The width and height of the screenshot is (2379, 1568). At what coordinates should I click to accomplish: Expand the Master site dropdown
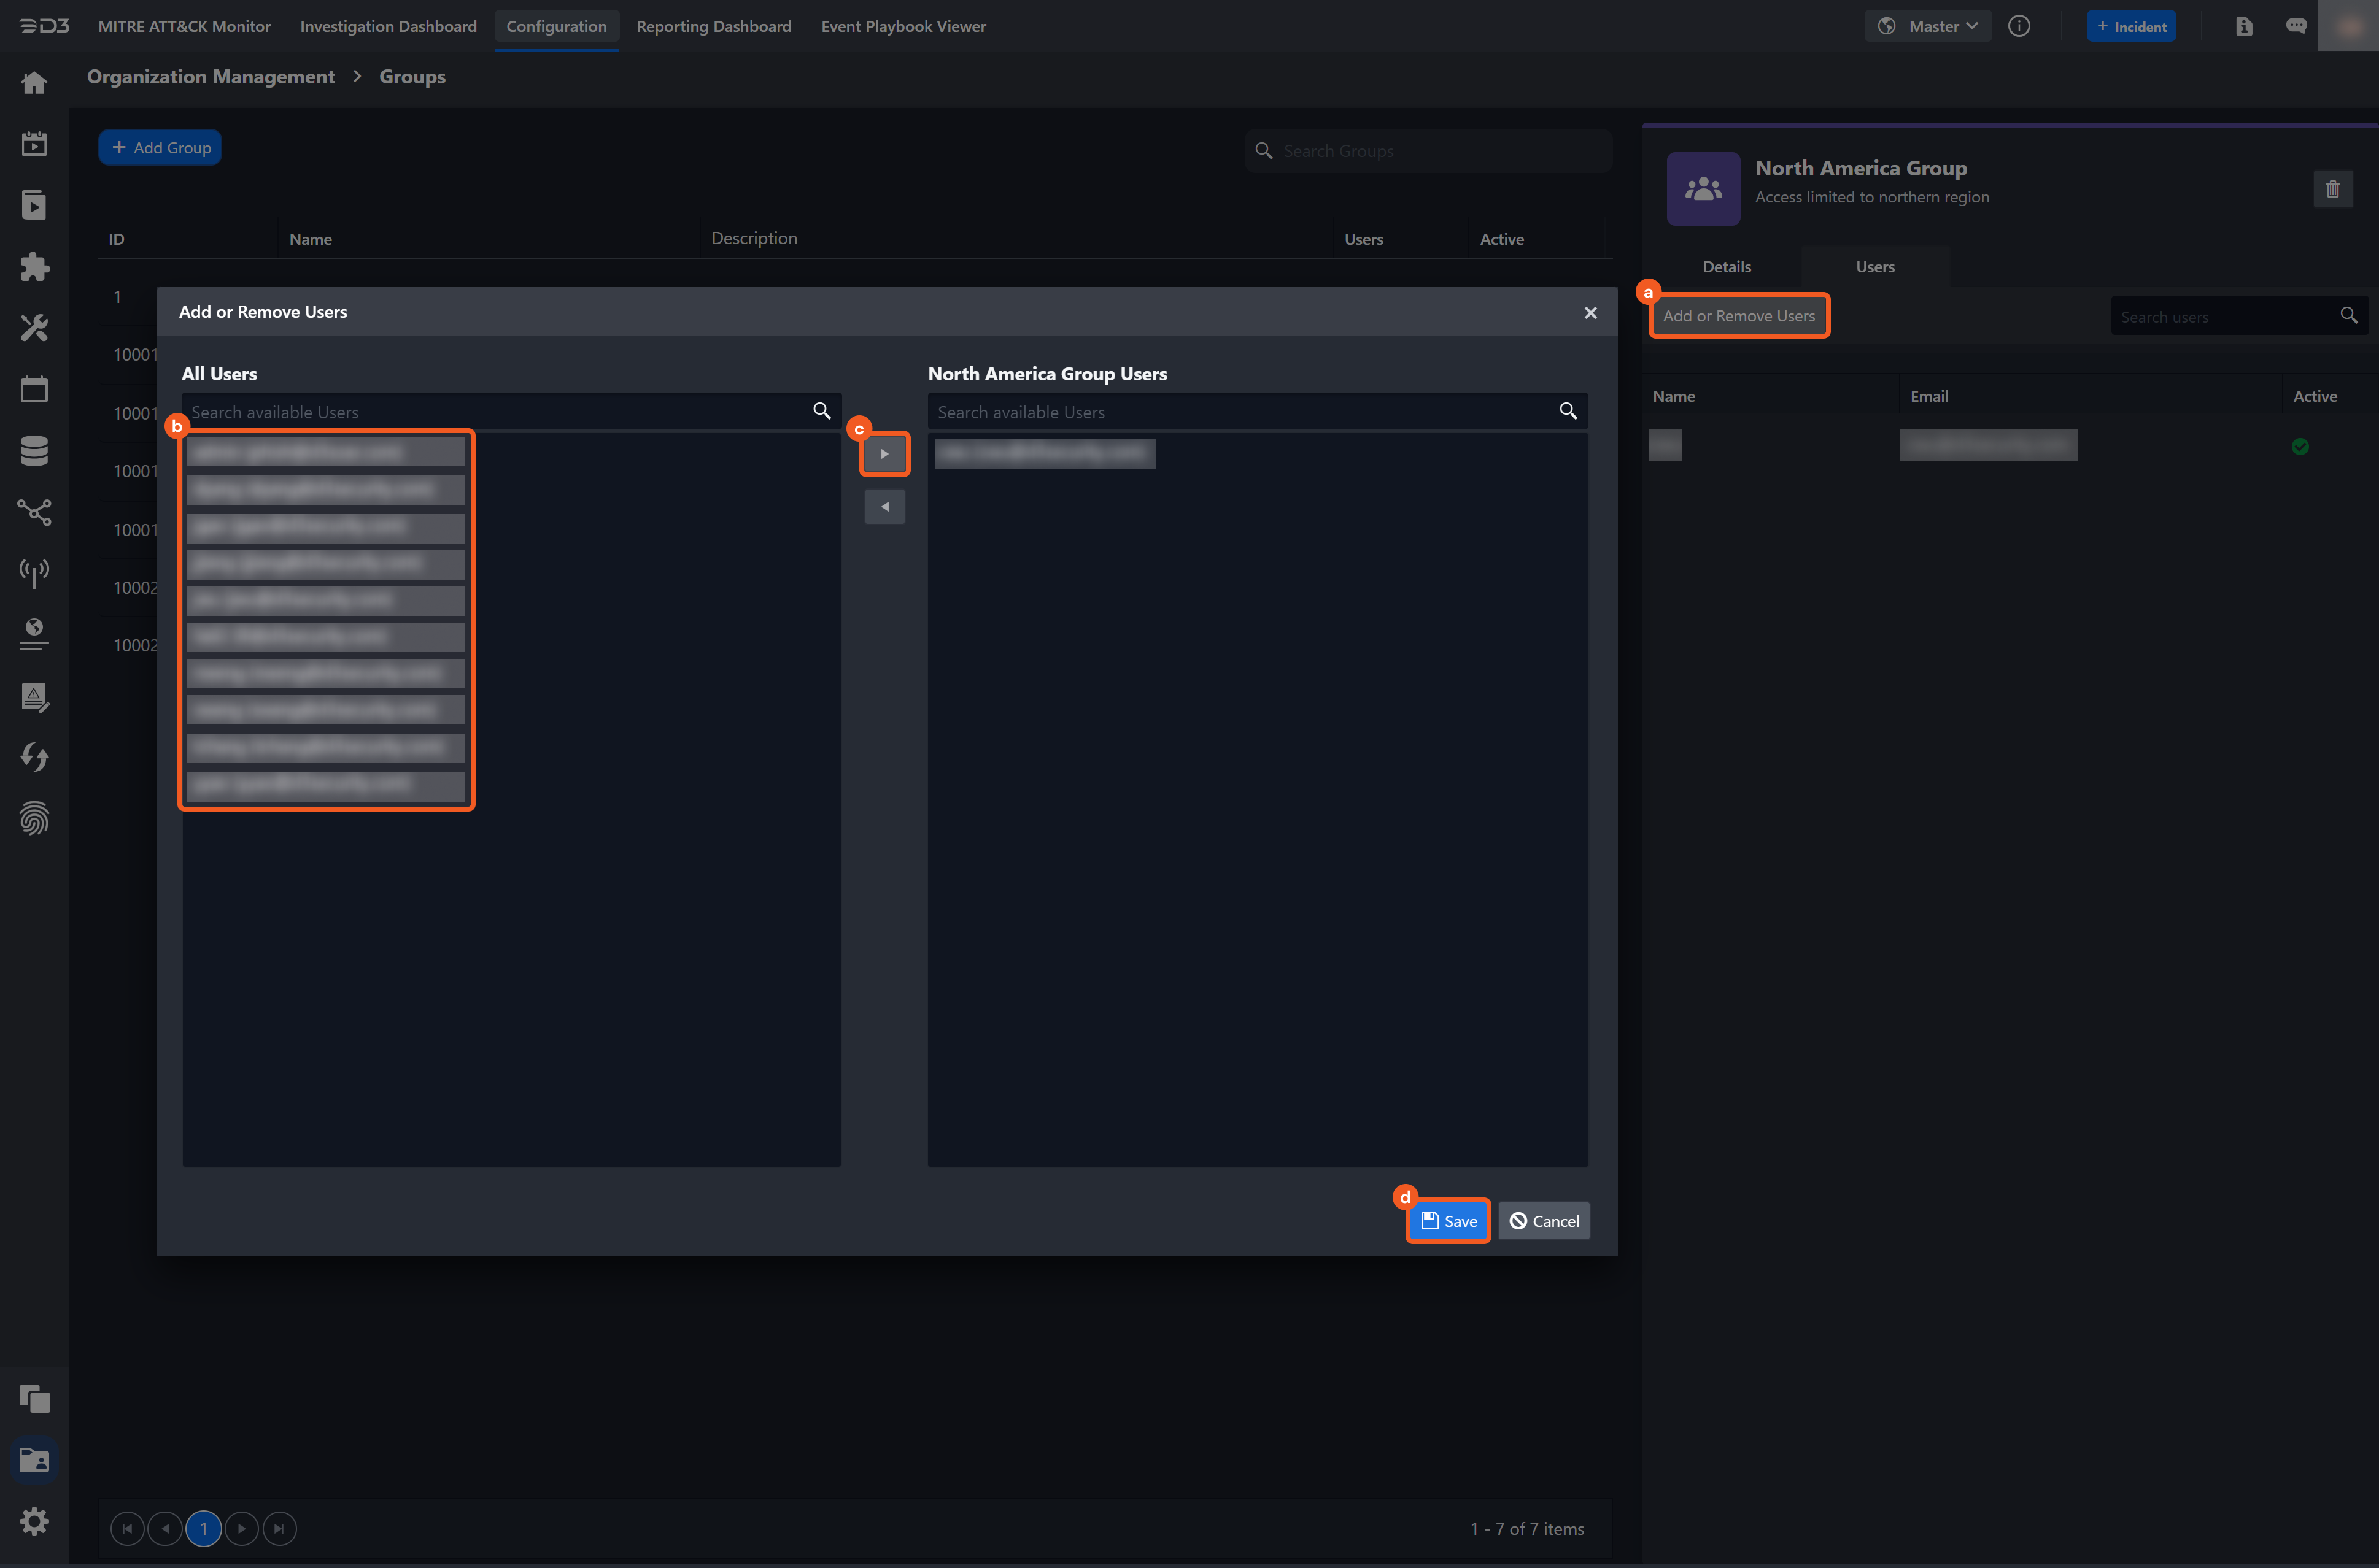coord(1928,26)
